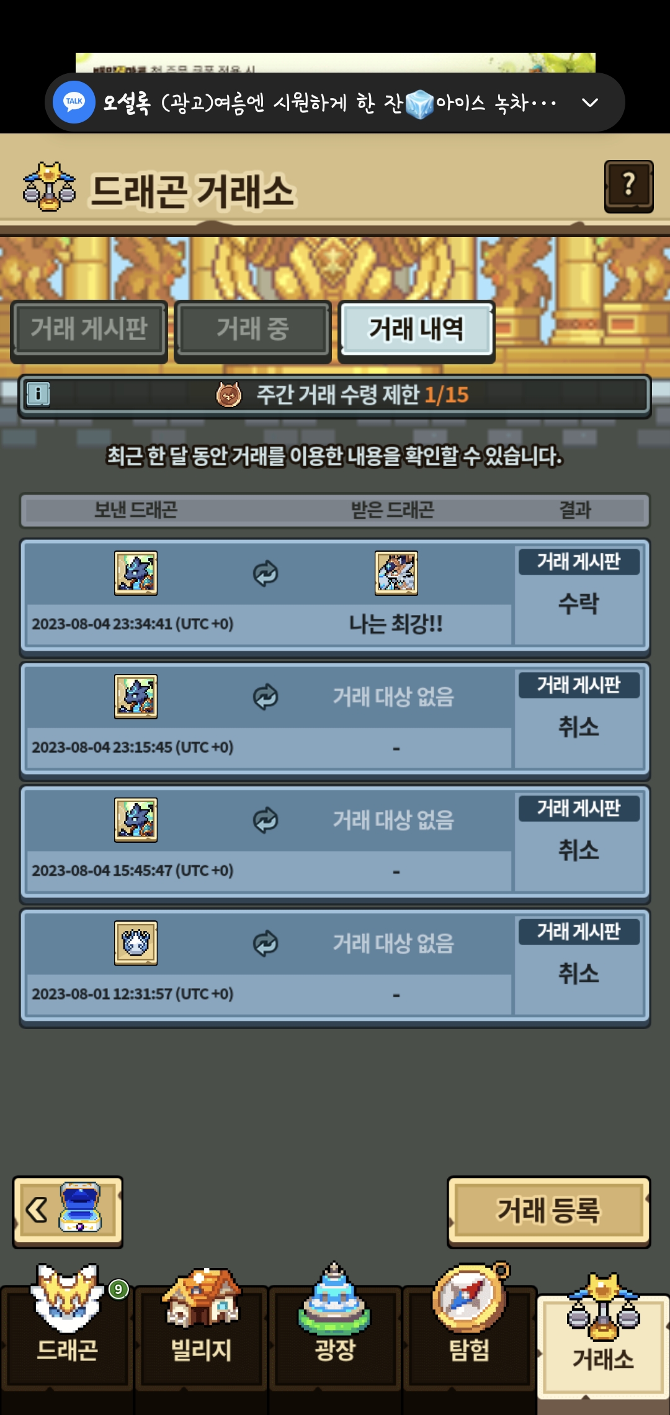Tap received dragon thumbnail from 나는 최강!!
Screen dimensions: 670x1415
click(396, 573)
